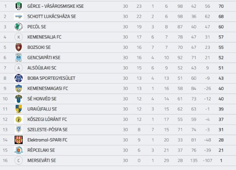Select the Sé Honvéd SE blue crest

pos(19,99)
